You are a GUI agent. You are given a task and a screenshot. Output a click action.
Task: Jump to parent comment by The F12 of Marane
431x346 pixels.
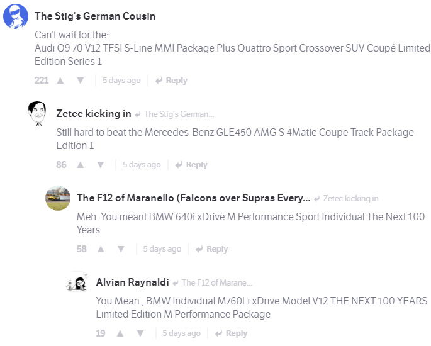pyautogui.click(x=216, y=283)
